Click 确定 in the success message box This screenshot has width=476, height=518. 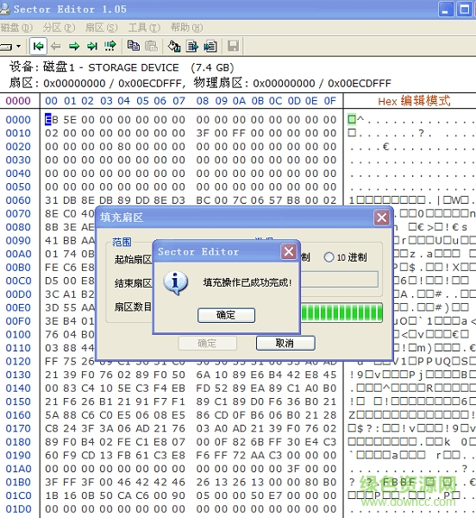coord(226,315)
